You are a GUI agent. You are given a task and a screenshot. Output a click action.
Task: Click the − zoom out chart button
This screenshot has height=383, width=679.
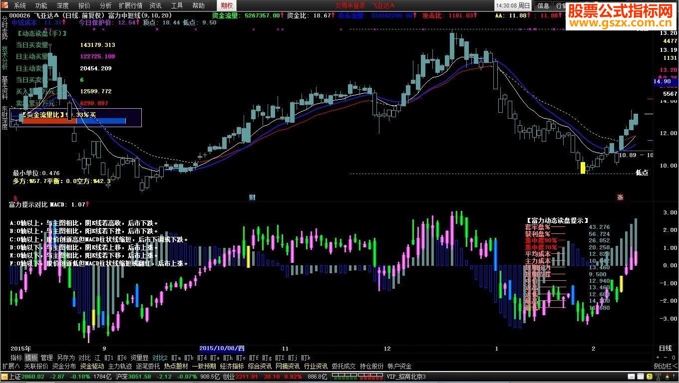point(666,358)
